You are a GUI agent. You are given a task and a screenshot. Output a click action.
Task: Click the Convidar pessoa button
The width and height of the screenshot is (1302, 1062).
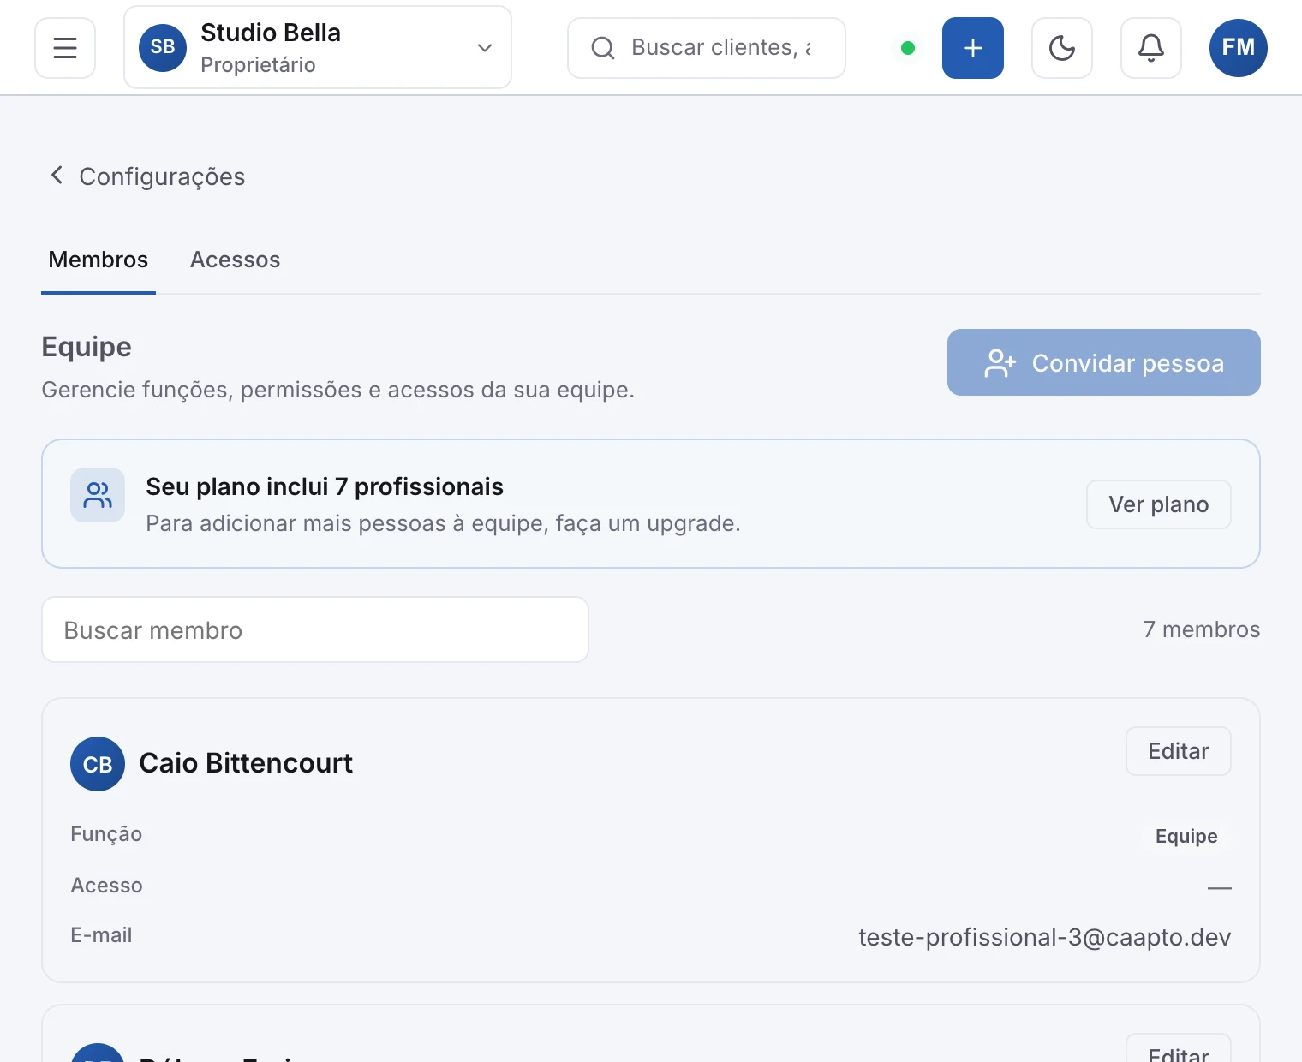coord(1104,362)
